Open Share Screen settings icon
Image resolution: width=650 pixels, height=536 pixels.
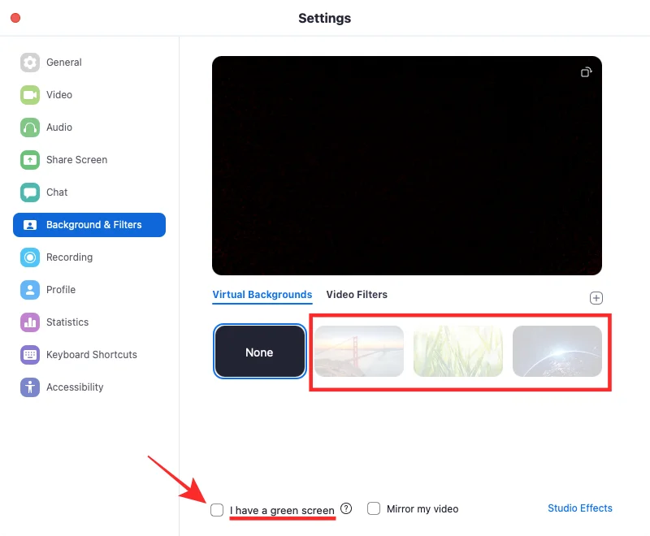[30, 160]
